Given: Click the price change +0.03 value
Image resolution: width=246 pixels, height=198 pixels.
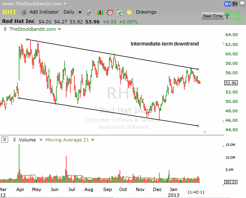Looking at the screenshot, I should (x=109, y=22).
